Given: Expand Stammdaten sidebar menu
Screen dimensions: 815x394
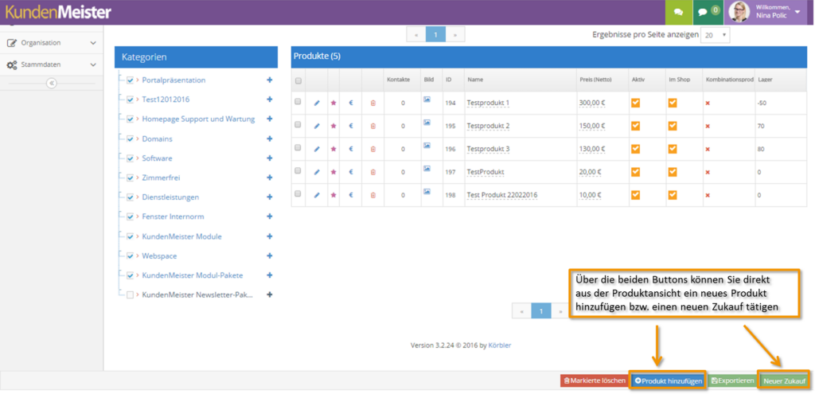Looking at the screenshot, I should point(52,65).
